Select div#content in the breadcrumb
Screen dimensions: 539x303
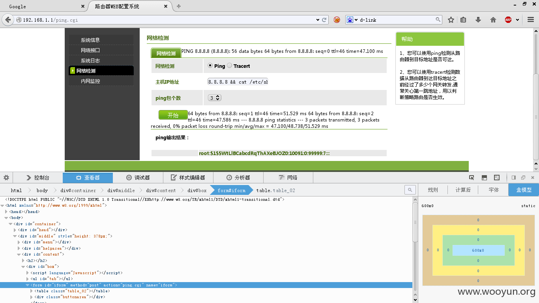[161, 190]
